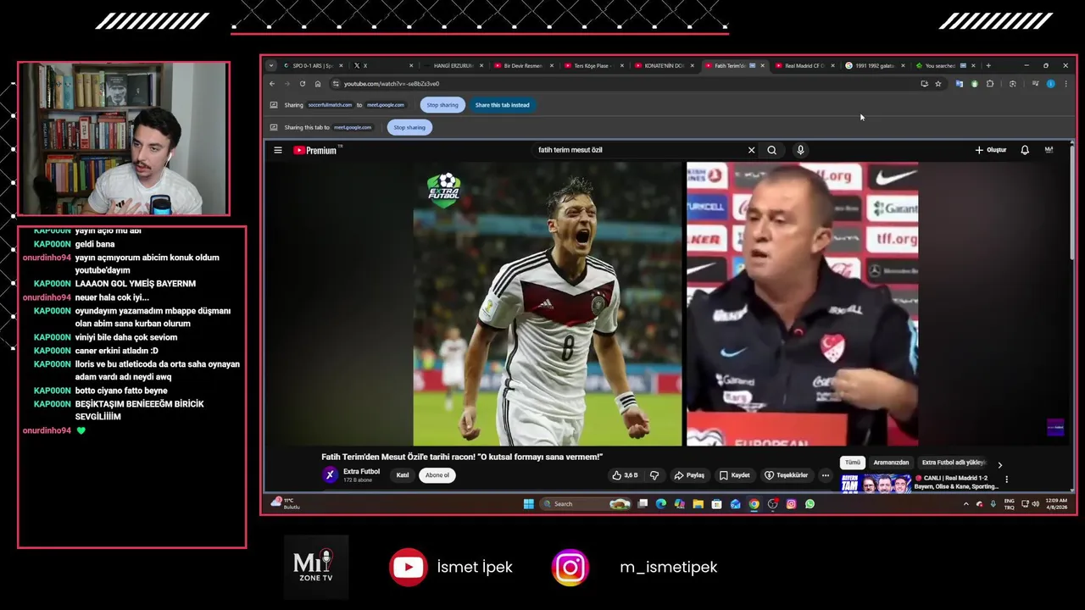The height and width of the screenshot is (610, 1085).
Task: Open the YouTube account avatar menu
Action: point(1049,150)
